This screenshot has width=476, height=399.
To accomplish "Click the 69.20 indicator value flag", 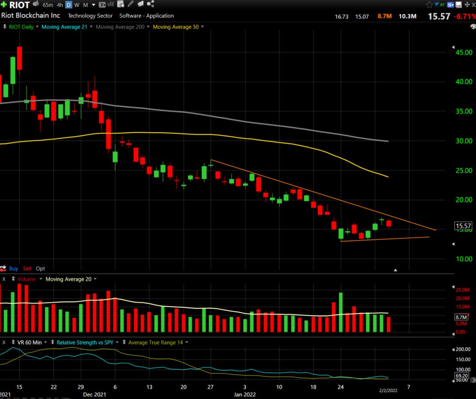I will 462,376.
